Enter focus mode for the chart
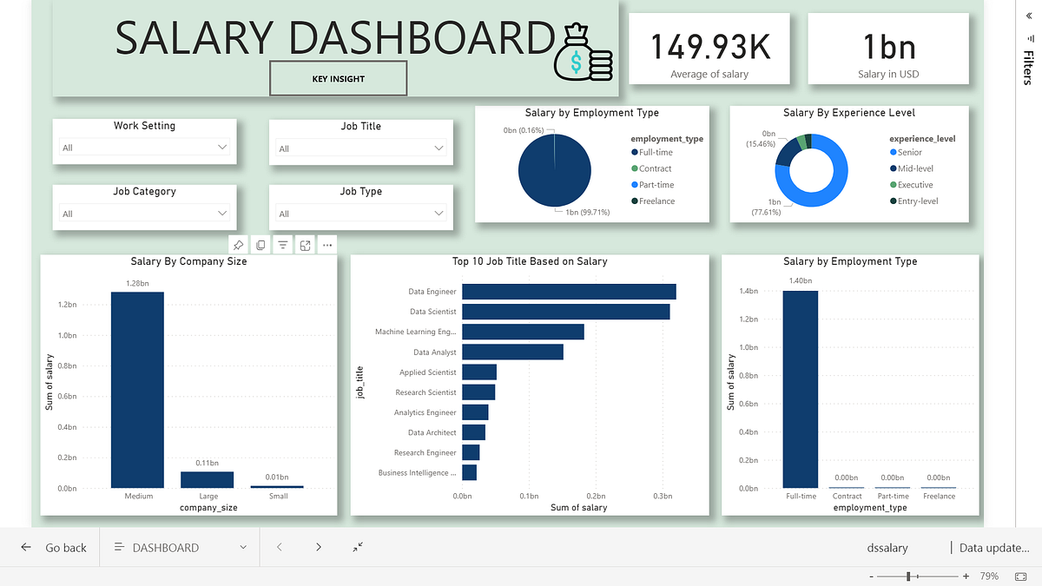 [305, 244]
